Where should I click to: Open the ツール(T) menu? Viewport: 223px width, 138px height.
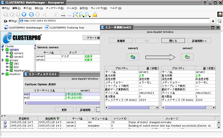[72, 8]
